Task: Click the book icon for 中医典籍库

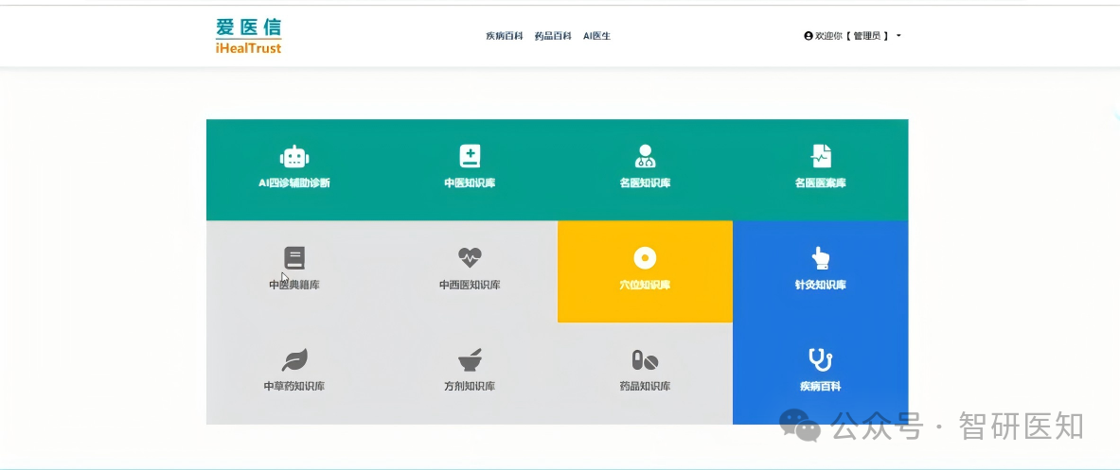Action: point(294,258)
